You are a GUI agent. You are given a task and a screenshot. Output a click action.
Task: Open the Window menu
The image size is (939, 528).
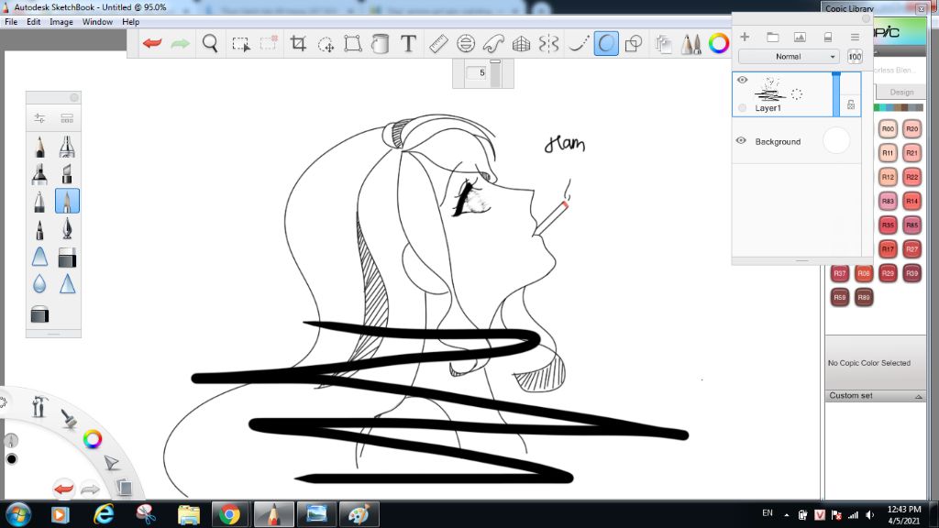97,22
